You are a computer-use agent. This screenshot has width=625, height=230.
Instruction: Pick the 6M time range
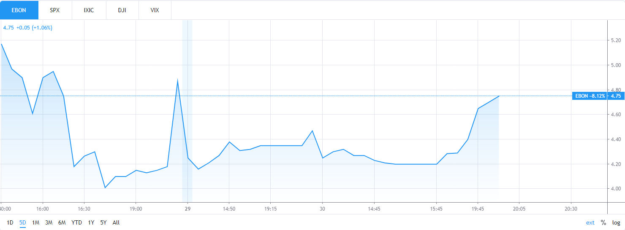(62, 222)
